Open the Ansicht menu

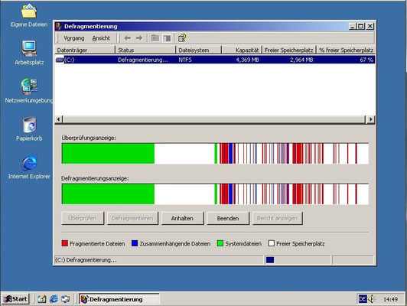tap(101, 38)
